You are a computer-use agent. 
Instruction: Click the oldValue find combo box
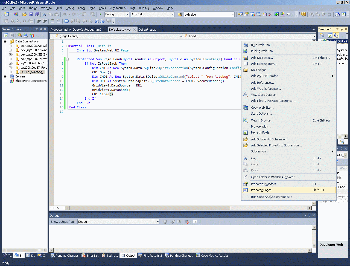(208, 14)
